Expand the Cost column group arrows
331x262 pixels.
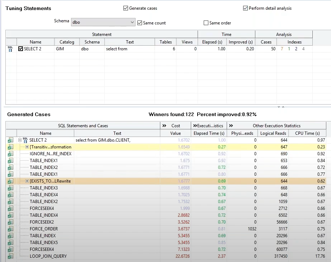point(164,126)
